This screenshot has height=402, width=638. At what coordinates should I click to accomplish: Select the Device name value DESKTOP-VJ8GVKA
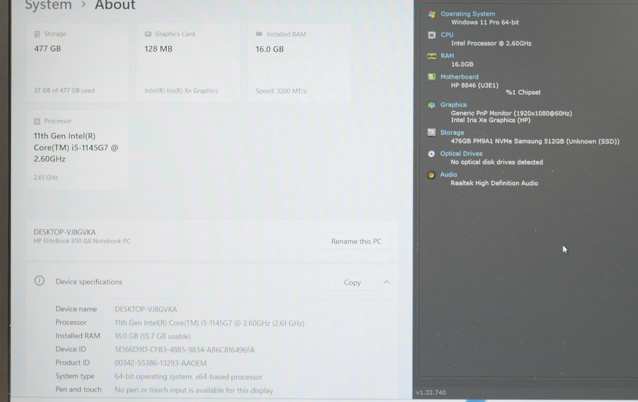pos(146,309)
